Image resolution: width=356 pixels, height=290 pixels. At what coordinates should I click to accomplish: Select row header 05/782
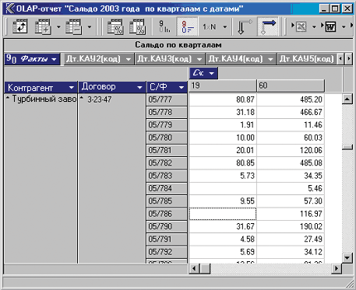pos(167,163)
